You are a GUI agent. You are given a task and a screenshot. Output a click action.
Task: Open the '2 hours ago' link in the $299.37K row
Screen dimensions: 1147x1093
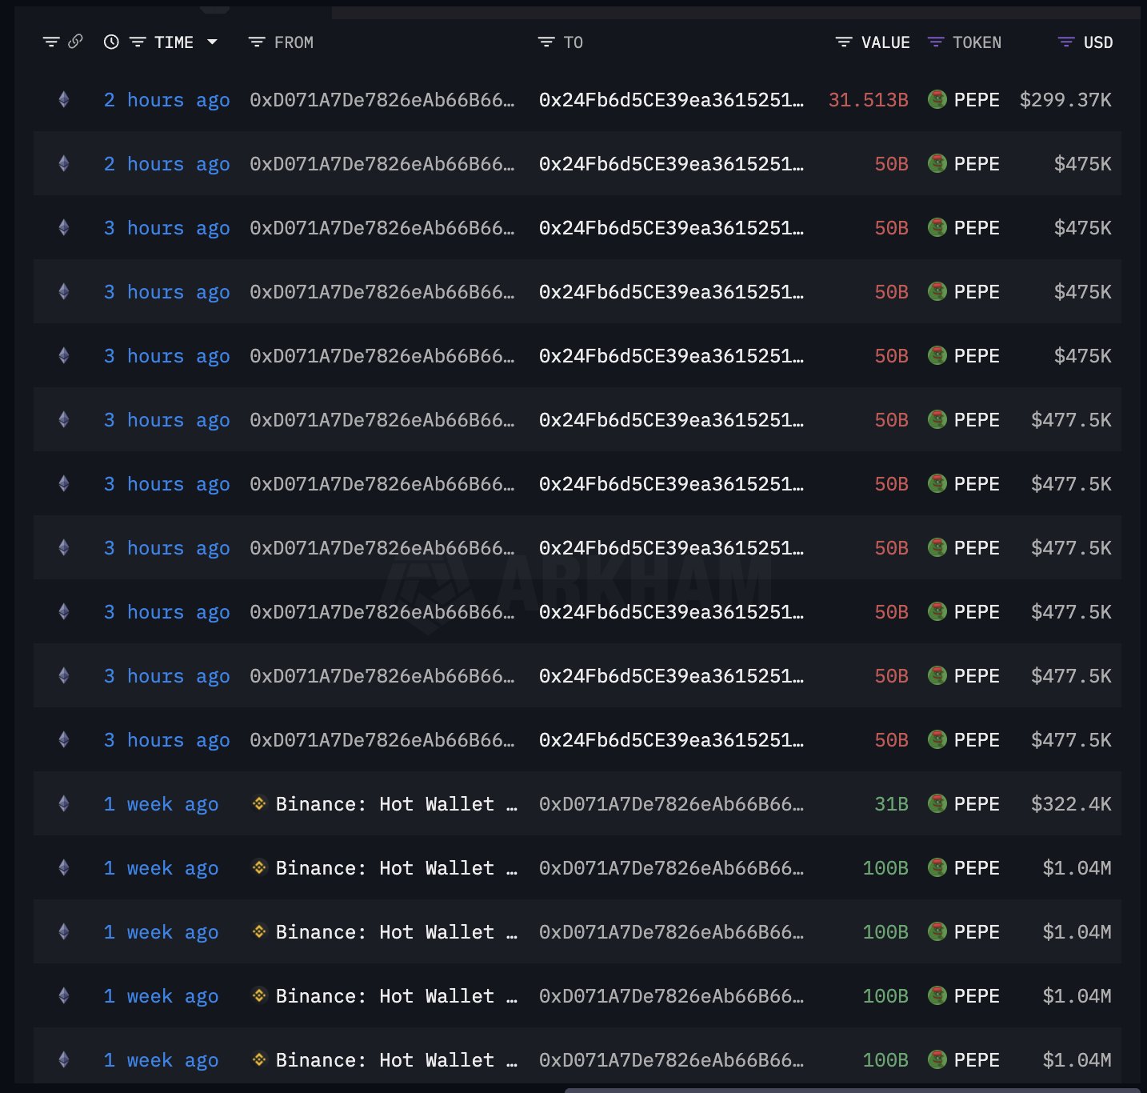point(167,100)
